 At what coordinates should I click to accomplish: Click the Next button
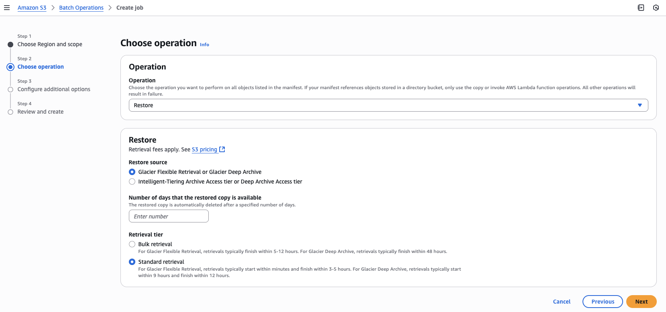point(641,302)
